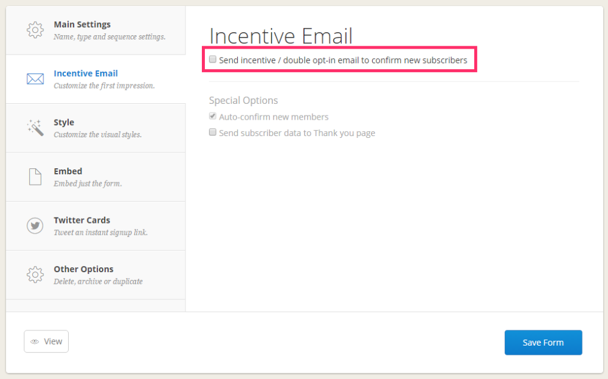The width and height of the screenshot is (608, 379).
Task: Click 'Tweet an instant signup link.' subtitle
Action: click(100, 232)
